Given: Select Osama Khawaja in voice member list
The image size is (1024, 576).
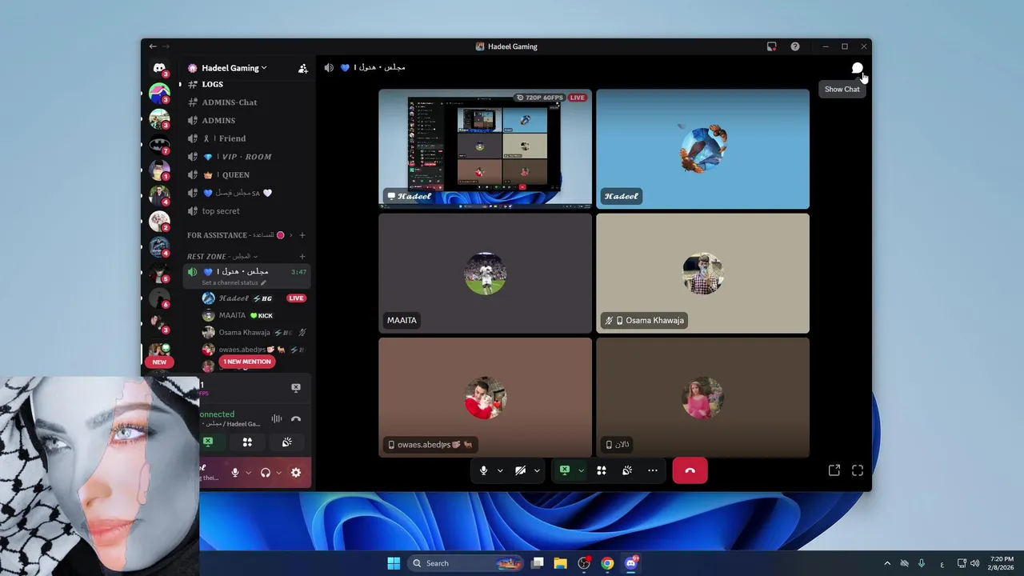Looking at the screenshot, I should 254,332.
